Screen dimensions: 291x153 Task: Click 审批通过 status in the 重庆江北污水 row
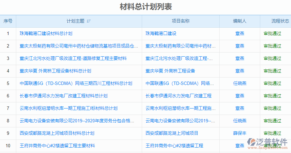pyautogui.click(x=272, y=58)
